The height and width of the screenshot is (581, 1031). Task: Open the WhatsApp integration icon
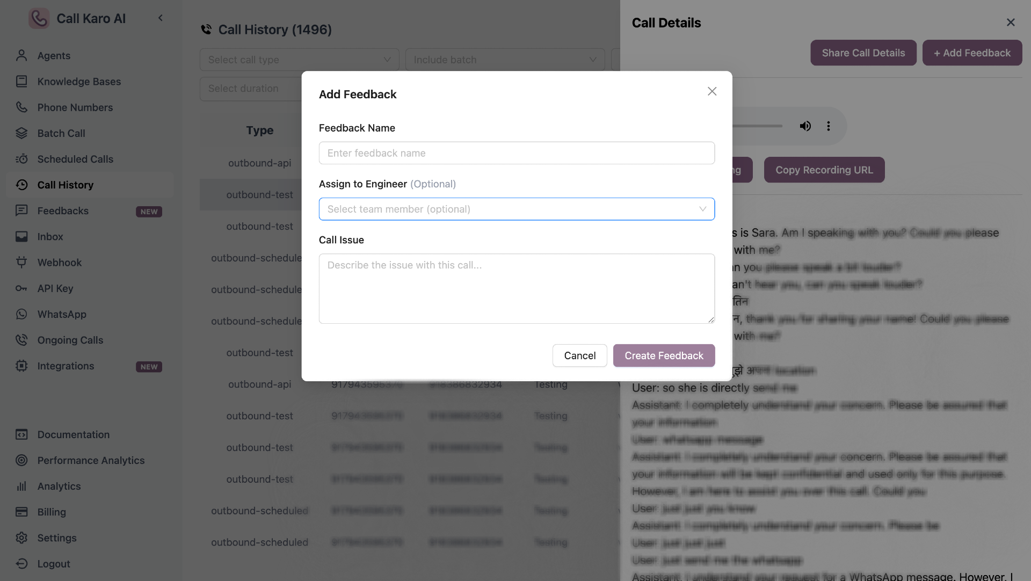(21, 314)
